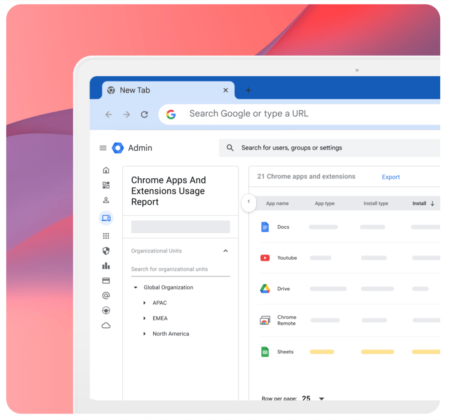Click the Drive row name
This screenshot has width=450, height=420.
pyautogui.click(x=283, y=289)
